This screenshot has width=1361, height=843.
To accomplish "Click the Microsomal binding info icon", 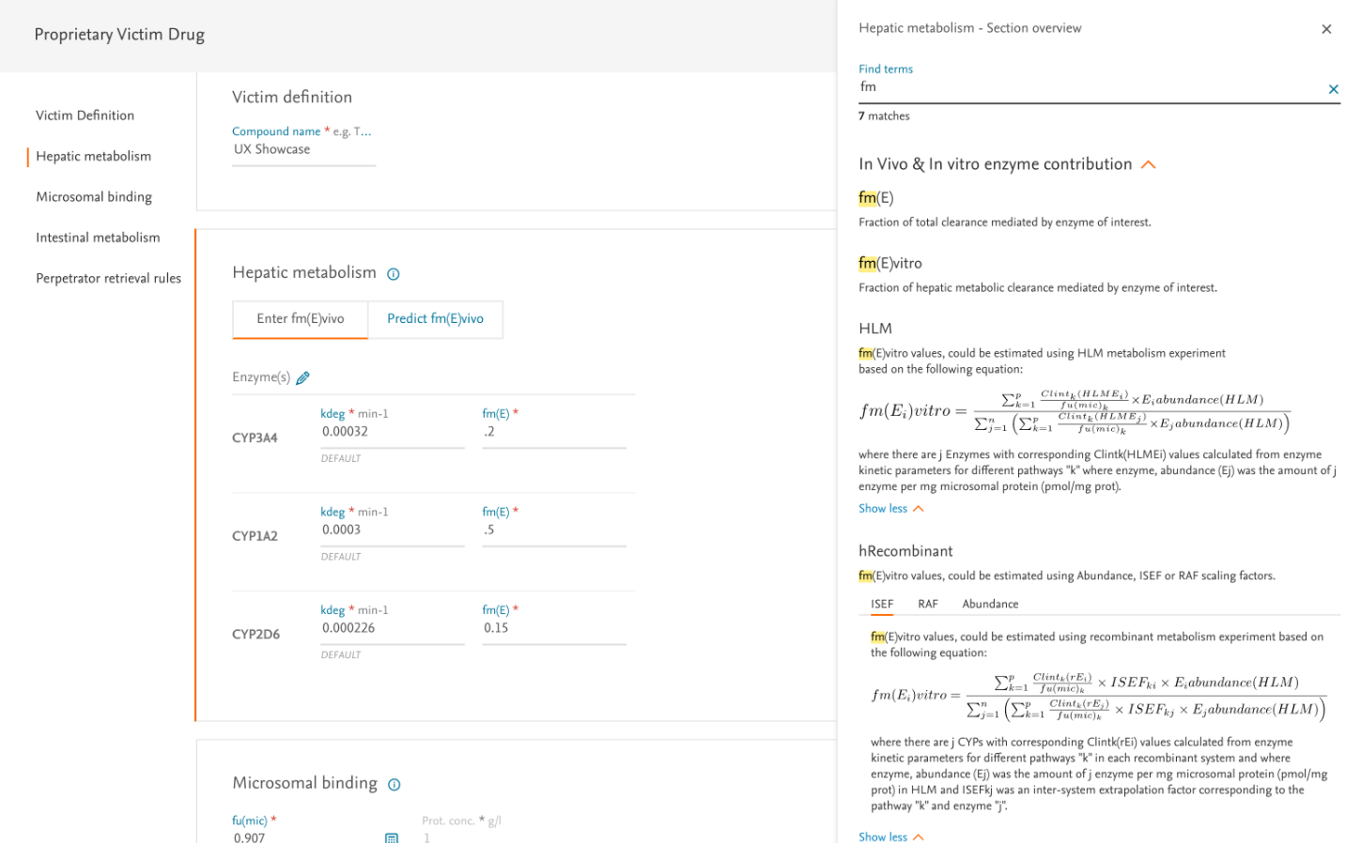I will [394, 785].
